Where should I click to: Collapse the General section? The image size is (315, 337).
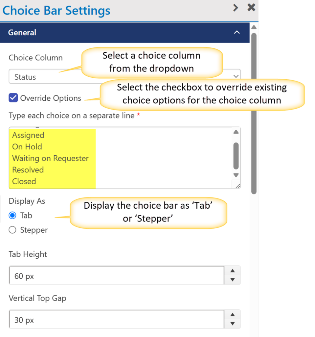(x=236, y=33)
